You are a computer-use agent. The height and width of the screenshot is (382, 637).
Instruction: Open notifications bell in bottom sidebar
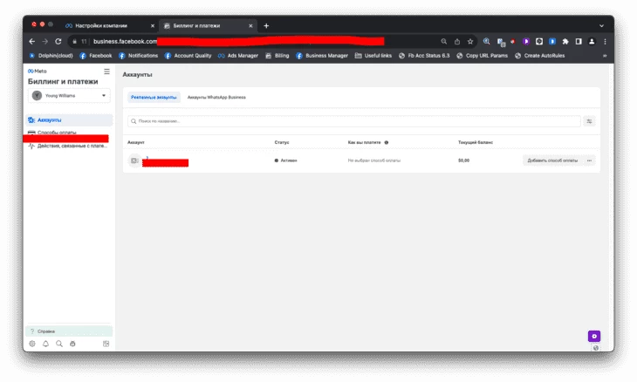click(45, 344)
